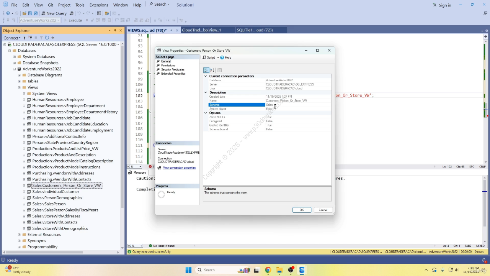The height and width of the screenshot is (276, 490).
Task: Select the Permissions page
Action: click(168, 66)
